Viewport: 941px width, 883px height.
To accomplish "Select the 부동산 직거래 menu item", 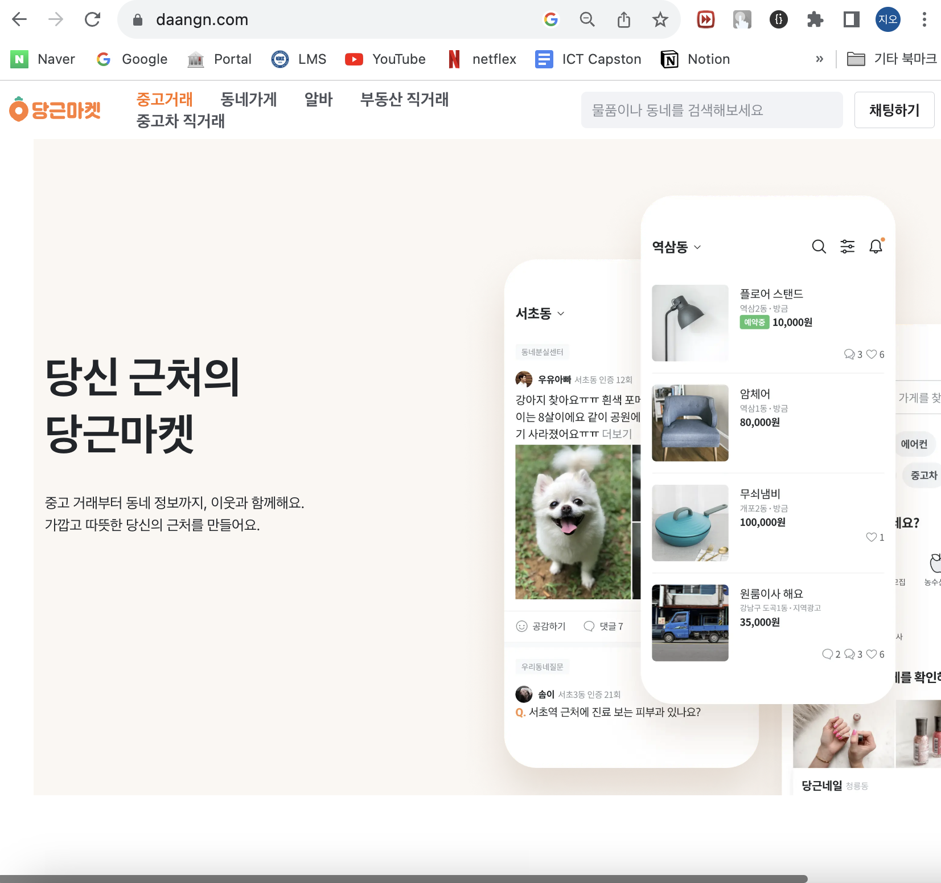I will pos(404,99).
